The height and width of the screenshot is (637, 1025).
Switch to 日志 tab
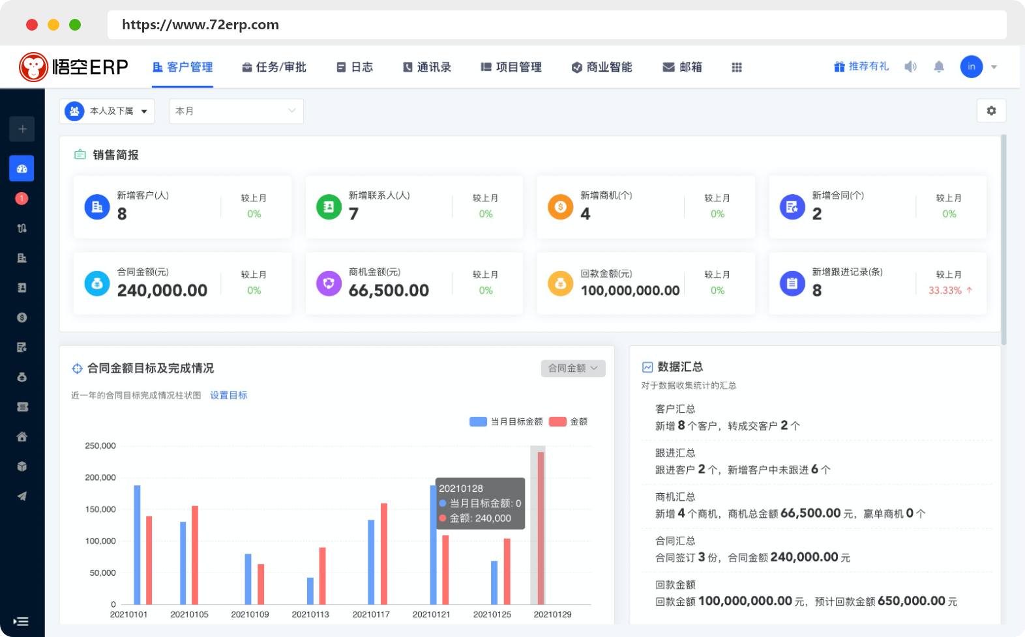(x=355, y=67)
